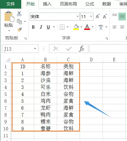This screenshot has width=127, height=141.
Task: Click the Cut scissors icon
Action: click(x=19, y=14)
